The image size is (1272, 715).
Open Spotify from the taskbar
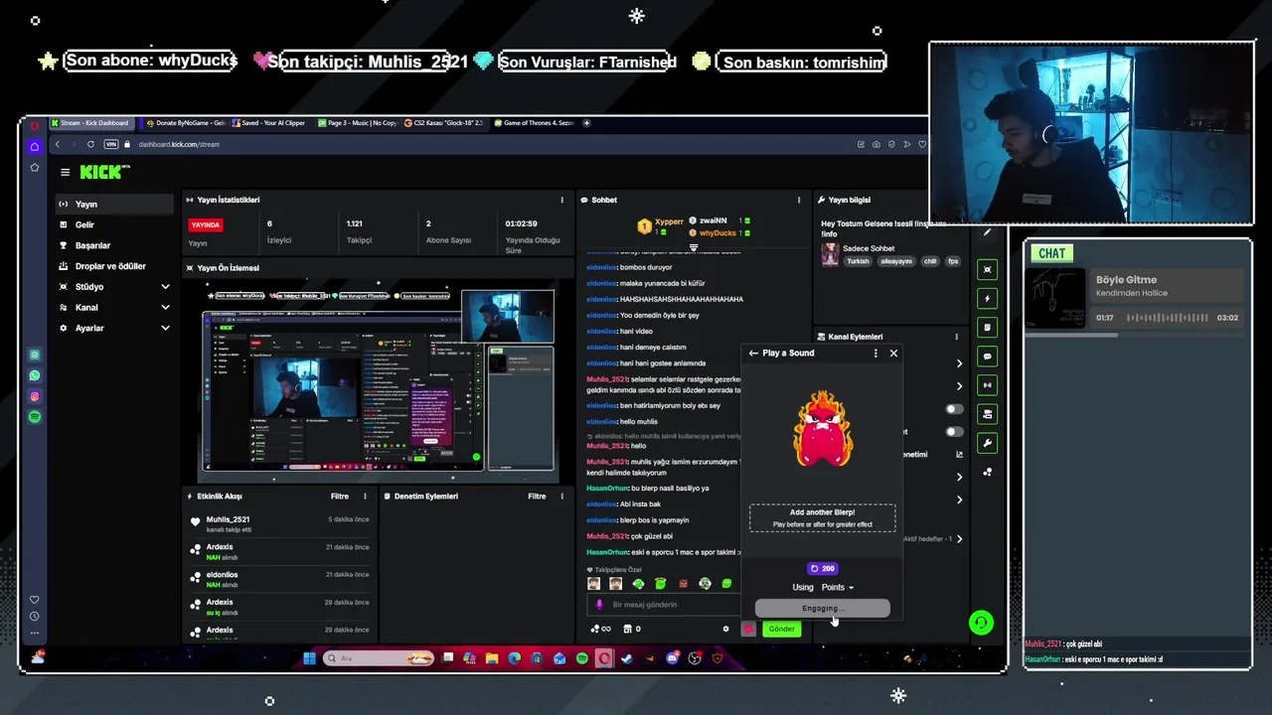[x=582, y=658]
